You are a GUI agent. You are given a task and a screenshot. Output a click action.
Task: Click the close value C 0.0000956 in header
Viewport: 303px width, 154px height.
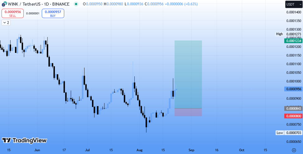pyautogui.click(x=154, y=4)
